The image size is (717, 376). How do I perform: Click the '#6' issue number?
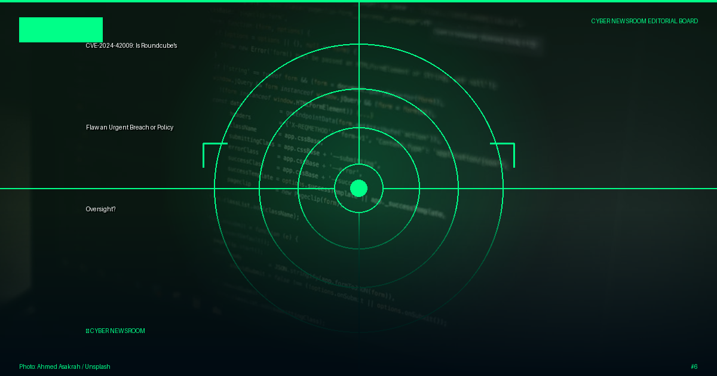tap(694, 366)
